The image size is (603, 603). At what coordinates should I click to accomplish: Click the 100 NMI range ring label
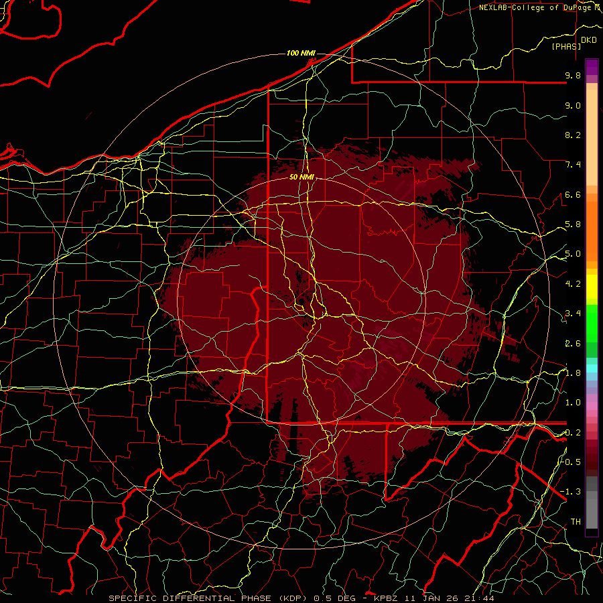click(x=301, y=53)
